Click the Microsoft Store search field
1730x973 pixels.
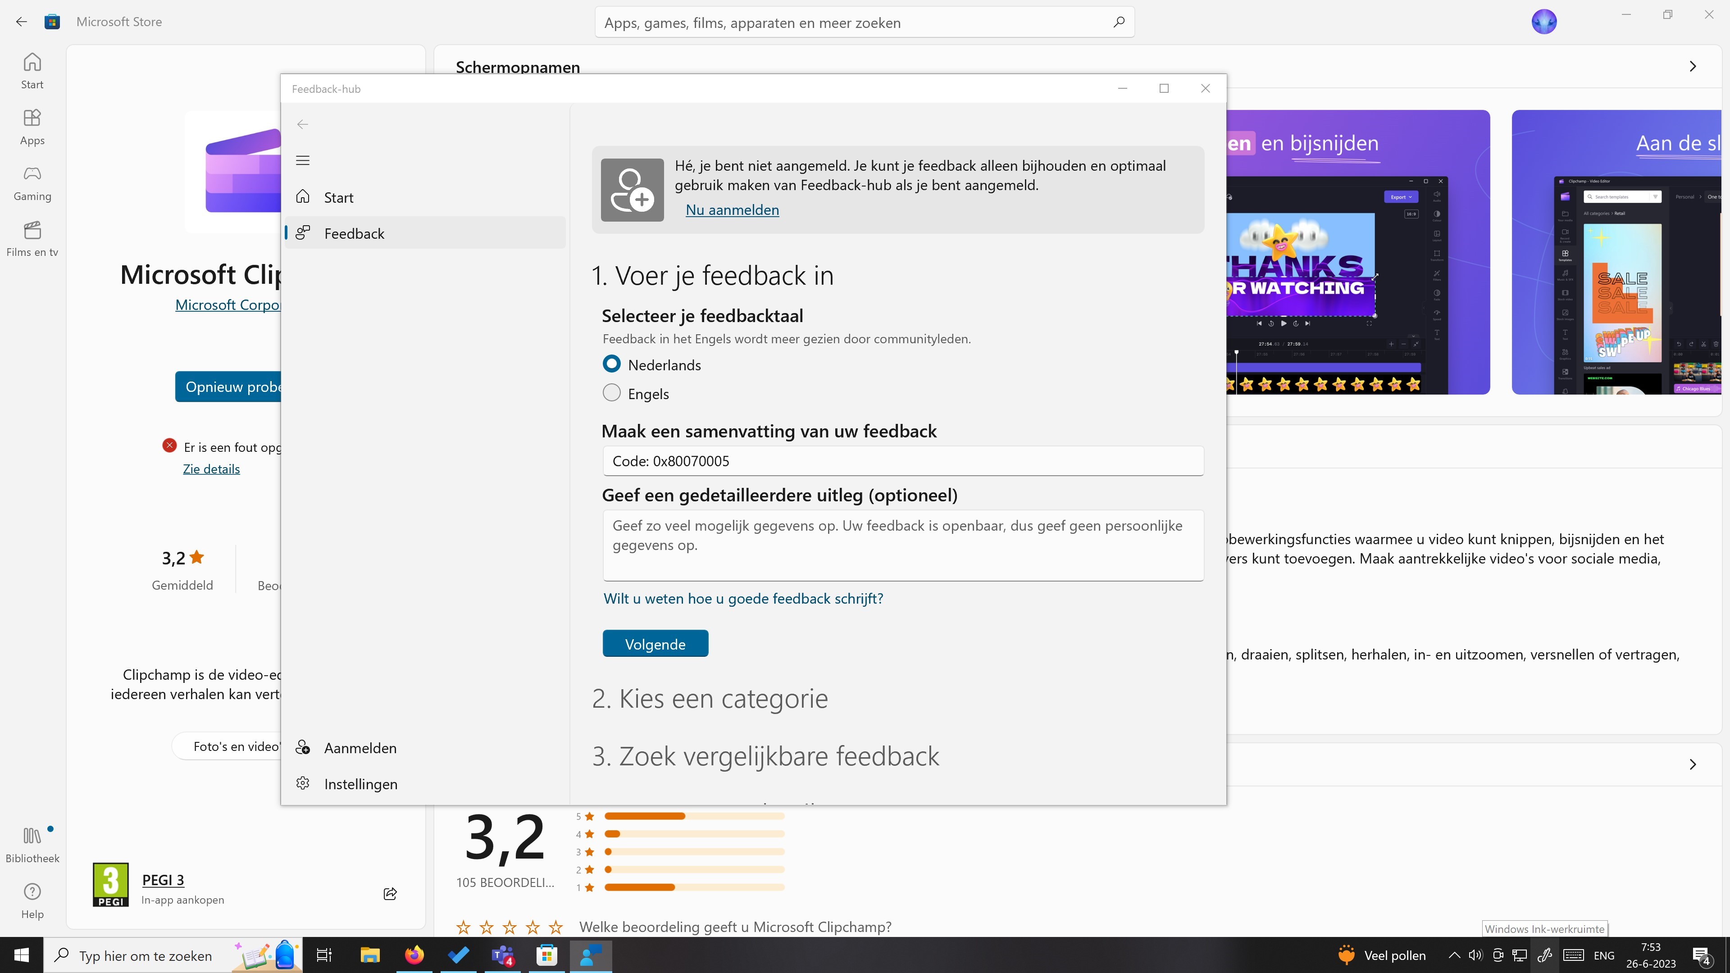(864, 22)
